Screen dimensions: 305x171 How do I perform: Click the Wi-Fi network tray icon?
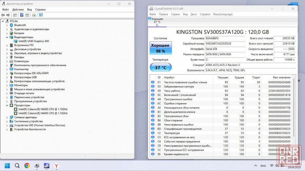(x=271, y=166)
